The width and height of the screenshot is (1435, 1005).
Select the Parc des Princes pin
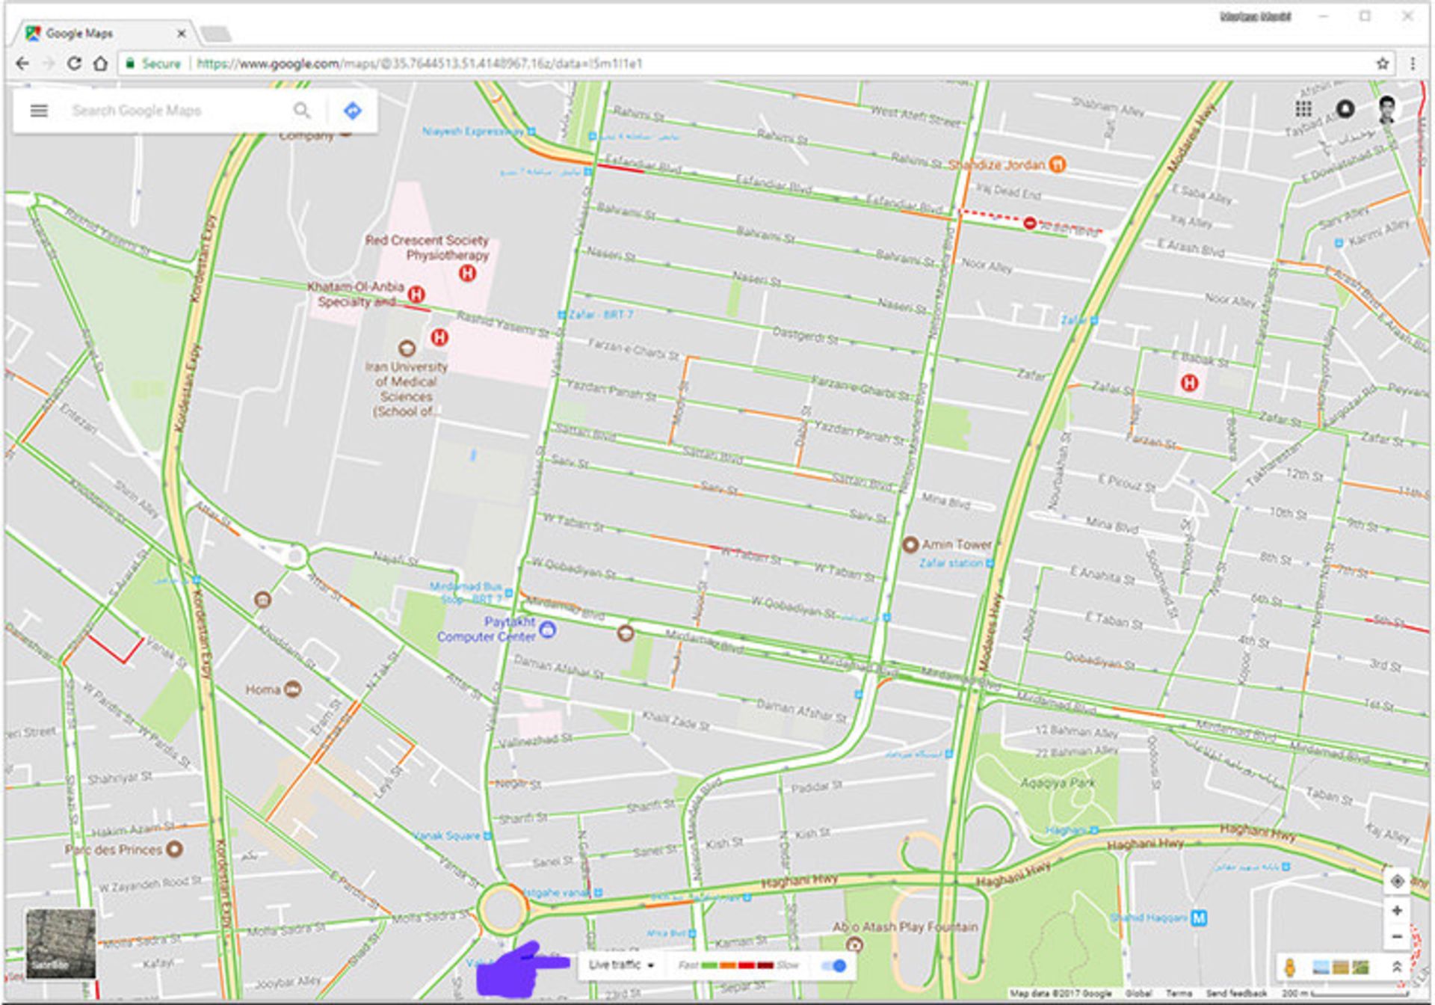point(174,849)
